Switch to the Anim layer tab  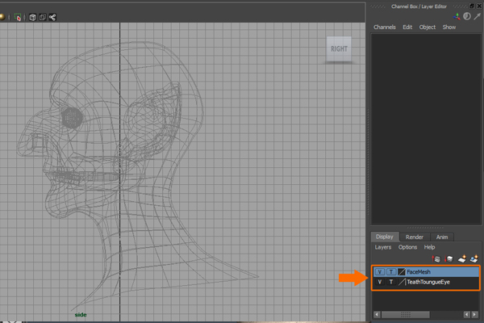pos(442,237)
